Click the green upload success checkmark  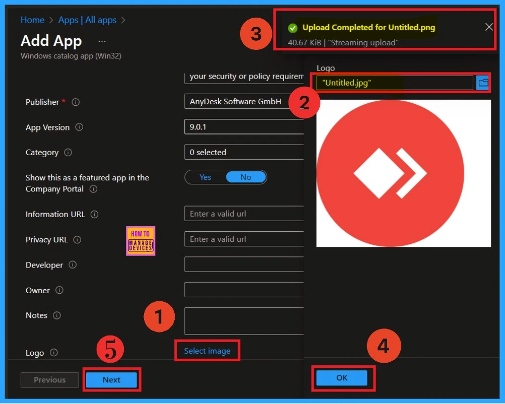[293, 28]
